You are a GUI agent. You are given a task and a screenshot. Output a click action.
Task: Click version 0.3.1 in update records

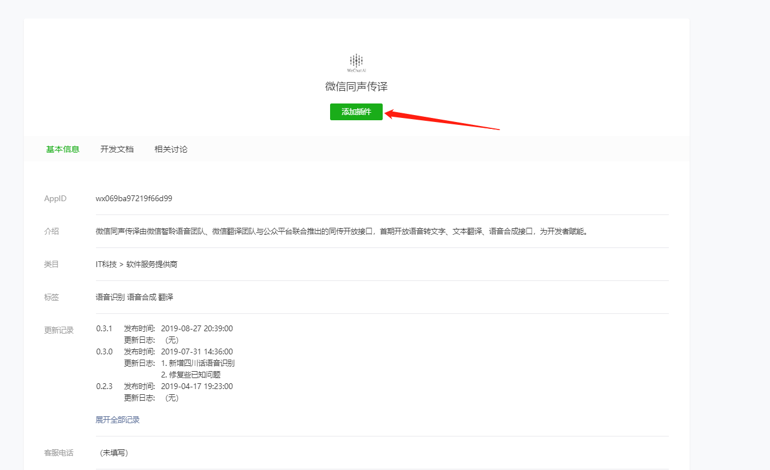click(104, 328)
